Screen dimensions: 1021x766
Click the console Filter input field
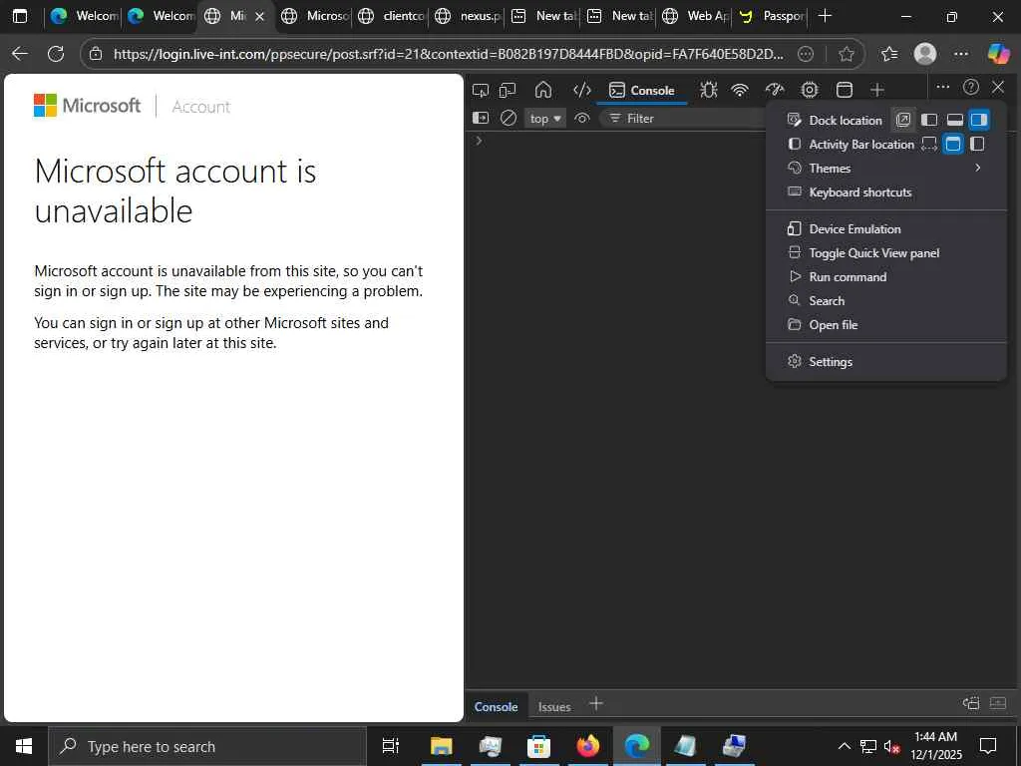(x=680, y=118)
